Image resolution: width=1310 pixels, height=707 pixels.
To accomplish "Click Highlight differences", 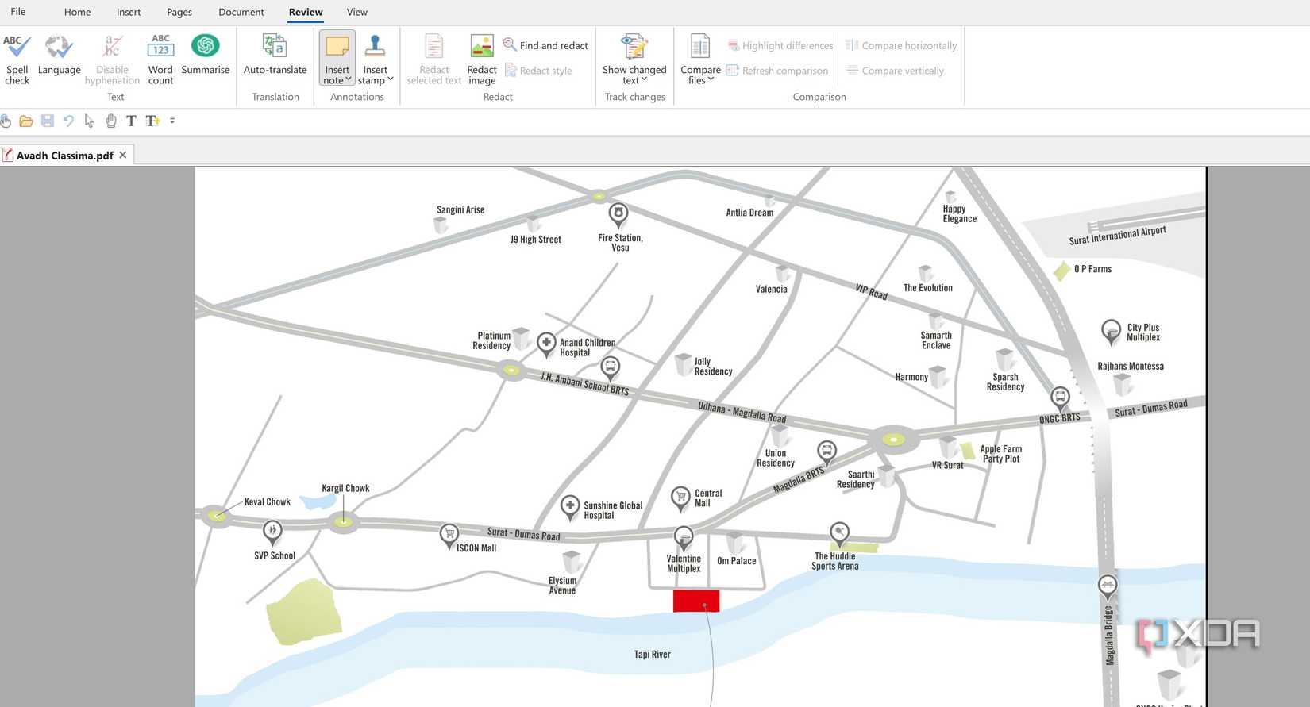I will click(780, 45).
